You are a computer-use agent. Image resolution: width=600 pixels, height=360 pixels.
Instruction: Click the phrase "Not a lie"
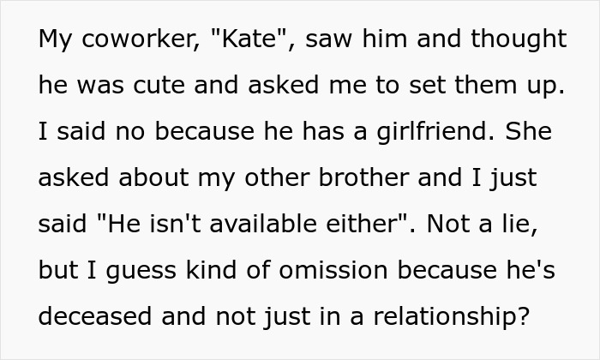(x=482, y=225)
